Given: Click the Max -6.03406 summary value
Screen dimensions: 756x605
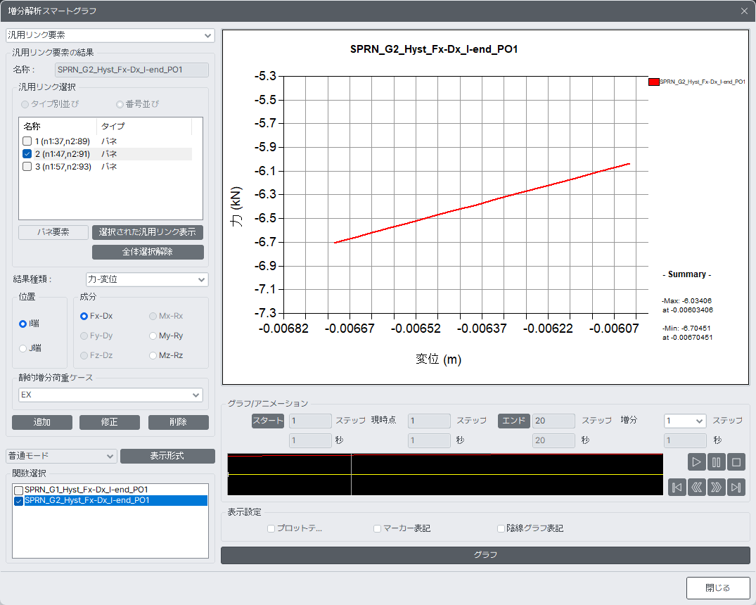Looking at the screenshot, I should [x=686, y=301].
